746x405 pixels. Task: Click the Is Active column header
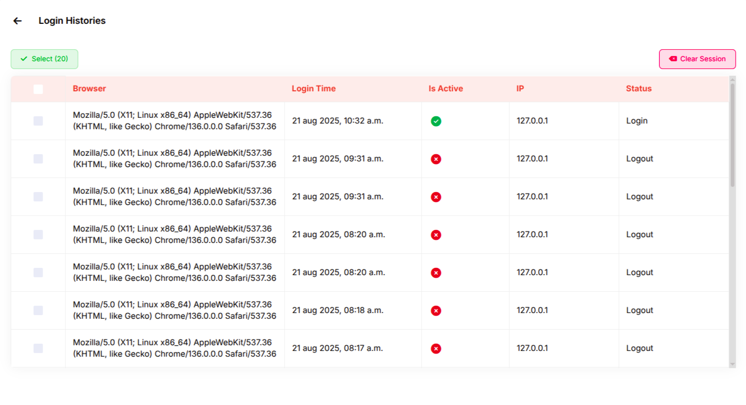(x=445, y=88)
